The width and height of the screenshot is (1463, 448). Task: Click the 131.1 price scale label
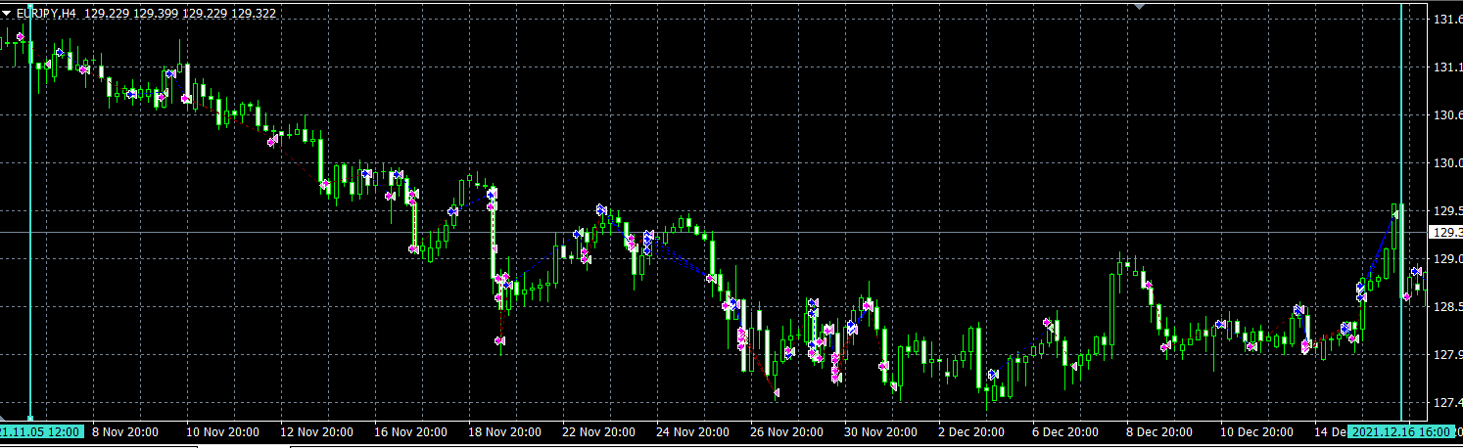[x=1447, y=67]
